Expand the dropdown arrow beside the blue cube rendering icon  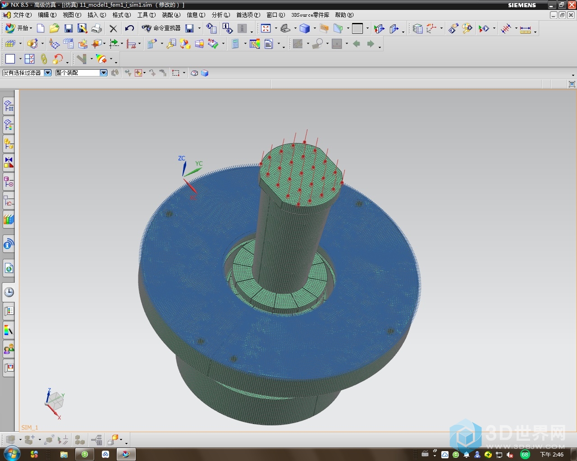[x=315, y=28]
